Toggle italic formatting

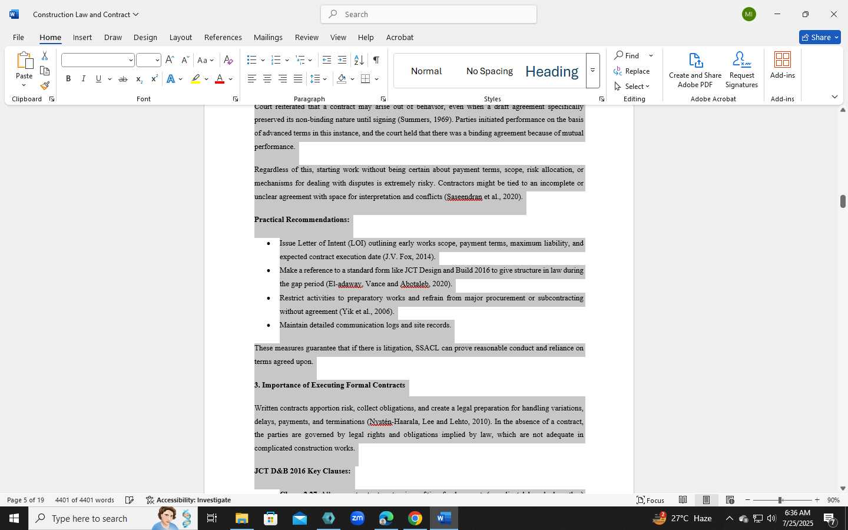tap(84, 79)
